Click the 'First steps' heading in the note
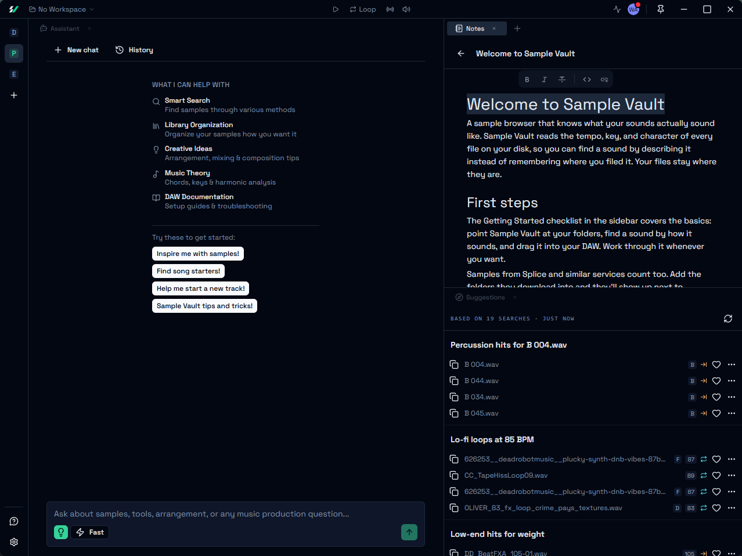Viewport: 742px width, 556px height. click(502, 203)
